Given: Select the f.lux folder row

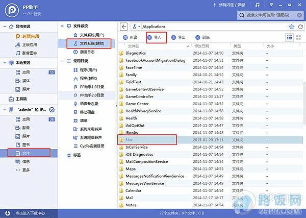Looking at the screenshot, I should (210, 140).
